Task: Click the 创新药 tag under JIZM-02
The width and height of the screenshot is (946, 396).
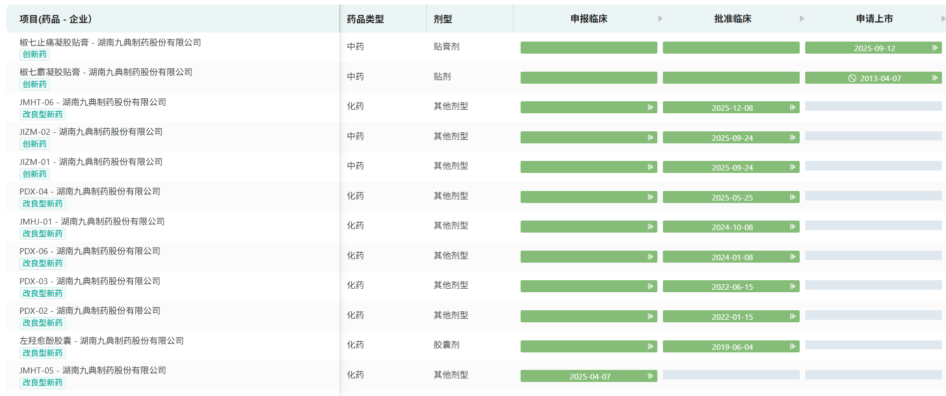Action: (35, 144)
